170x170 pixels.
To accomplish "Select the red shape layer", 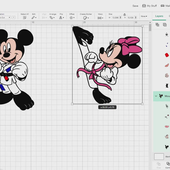I will [167, 55].
